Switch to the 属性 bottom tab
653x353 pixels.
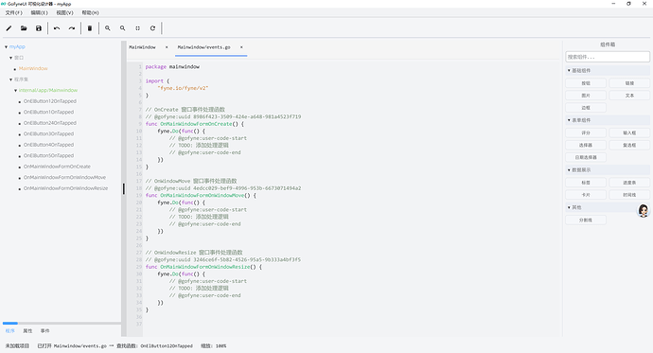tap(27, 331)
